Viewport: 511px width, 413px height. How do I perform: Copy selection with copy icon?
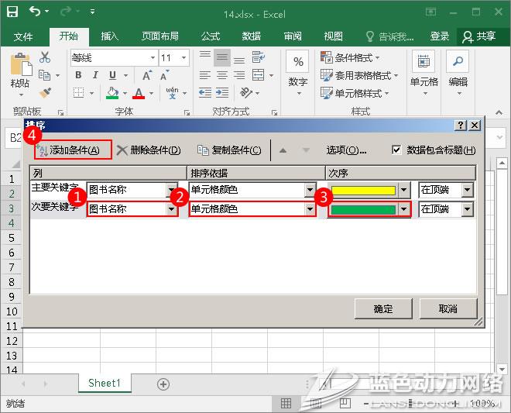tap(45, 75)
